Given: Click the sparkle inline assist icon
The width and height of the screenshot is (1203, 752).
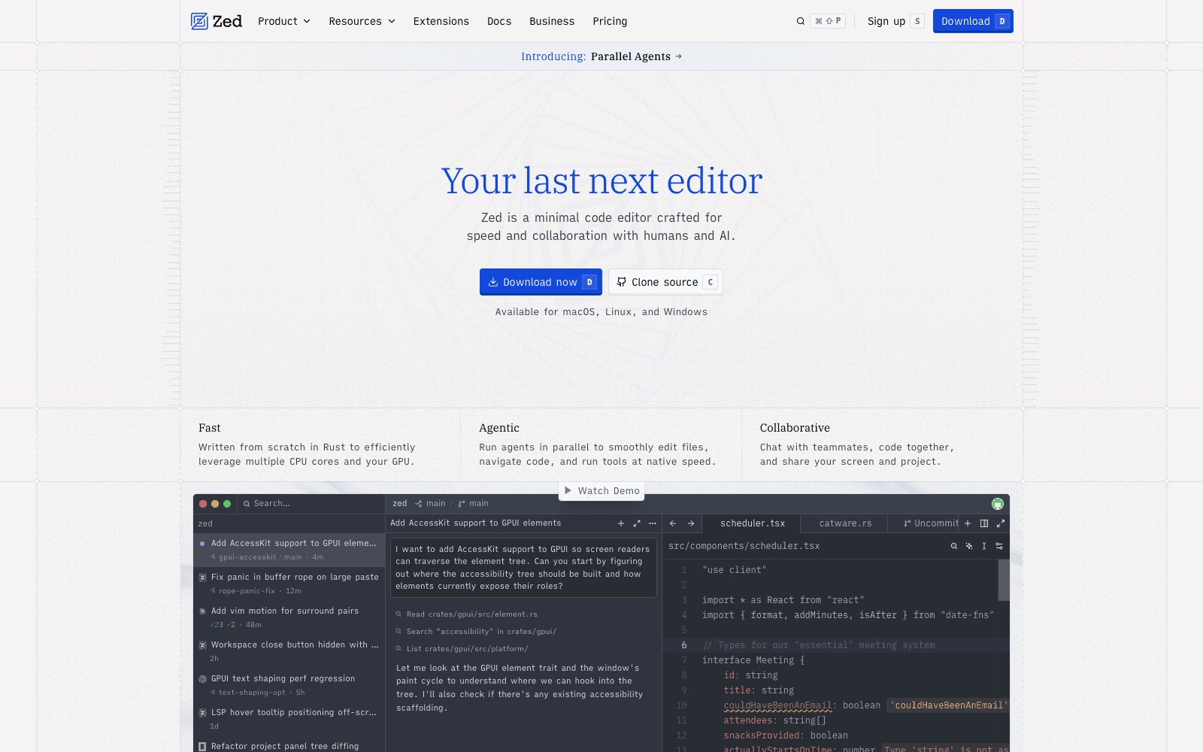Looking at the screenshot, I should coord(969,546).
